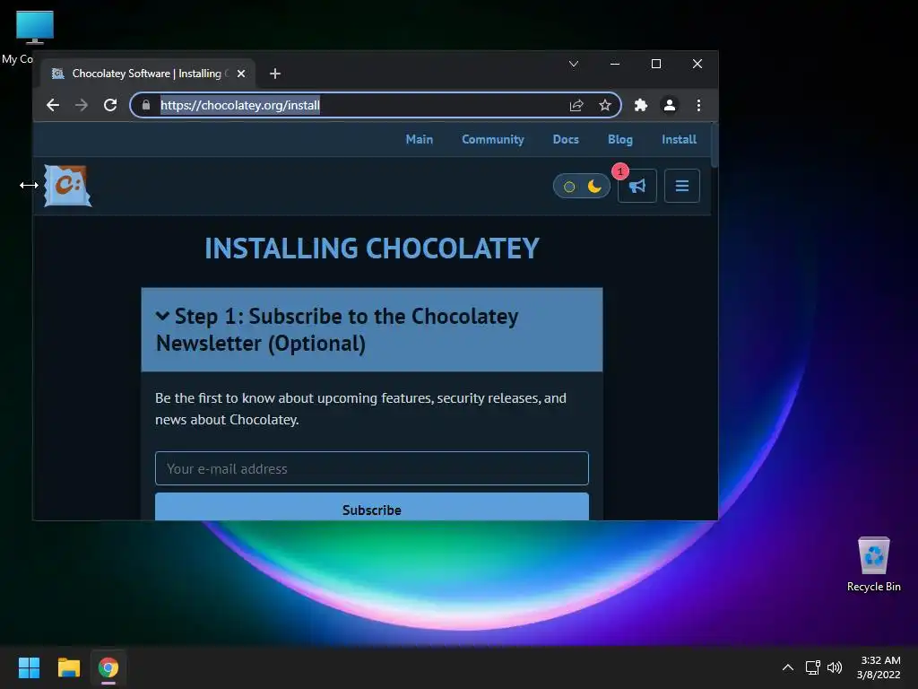This screenshot has width=918, height=689.
Task: Open the Chrome profile avatar
Action: (x=669, y=105)
